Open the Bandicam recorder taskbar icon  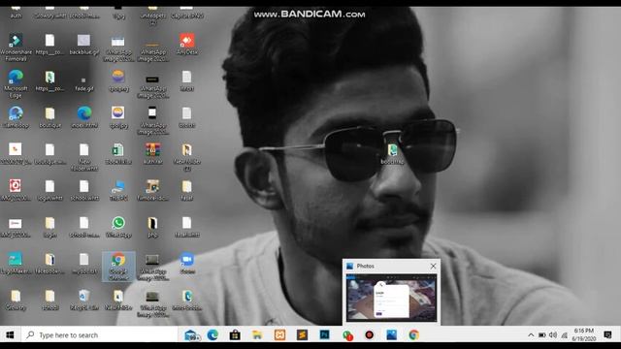coord(369,335)
